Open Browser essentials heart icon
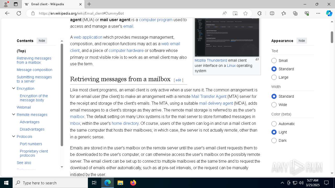The height and width of the screenshot is (188, 335). click(307, 13)
